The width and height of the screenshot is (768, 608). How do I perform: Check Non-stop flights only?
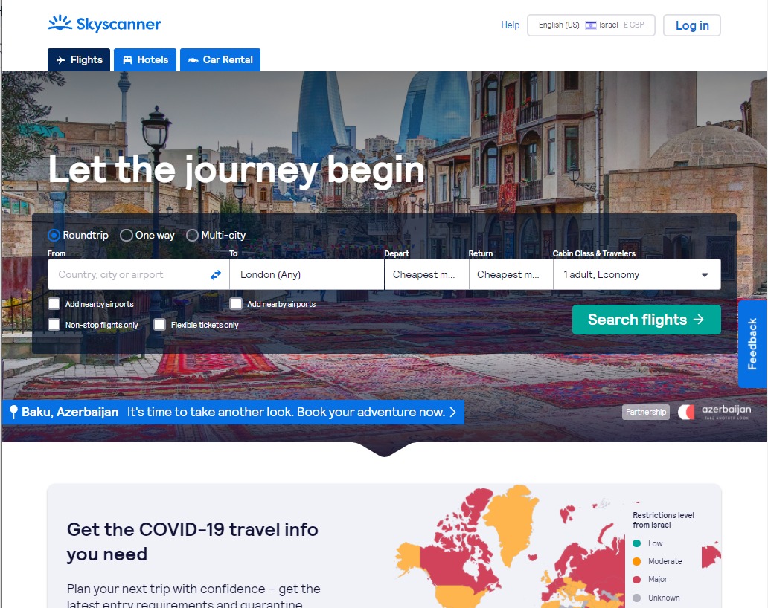pos(54,325)
